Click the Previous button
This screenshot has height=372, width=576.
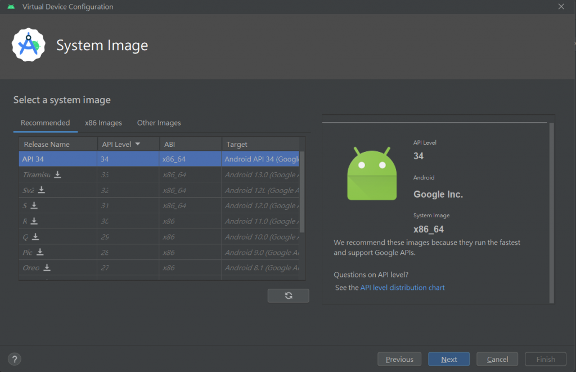click(399, 359)
